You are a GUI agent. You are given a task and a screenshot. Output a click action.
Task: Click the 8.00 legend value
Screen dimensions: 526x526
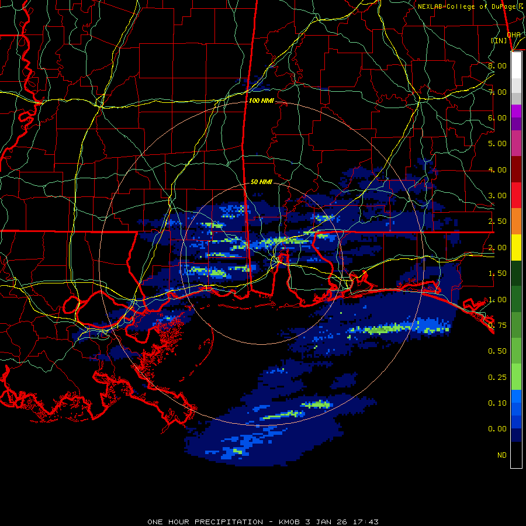[497, 65]
